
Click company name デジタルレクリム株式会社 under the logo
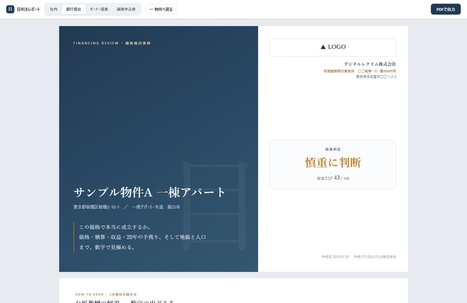370,64
